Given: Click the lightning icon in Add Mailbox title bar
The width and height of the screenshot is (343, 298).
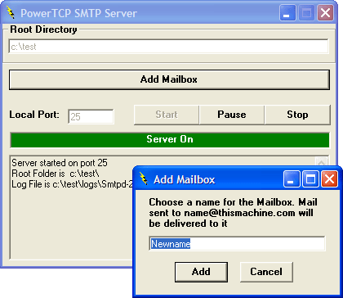Looking at the screenshot, I should [x=144, y=178].
